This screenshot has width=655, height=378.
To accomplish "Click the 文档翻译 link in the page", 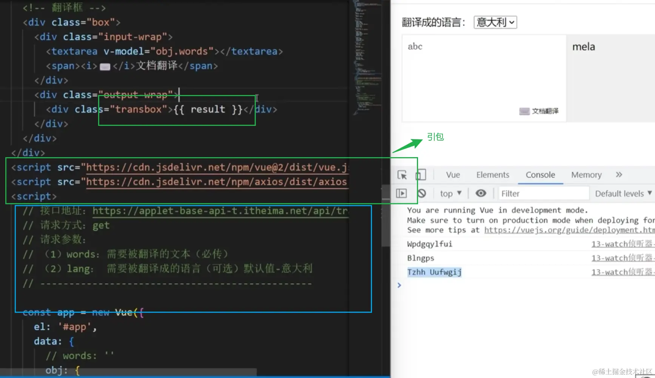I will 545,111.
